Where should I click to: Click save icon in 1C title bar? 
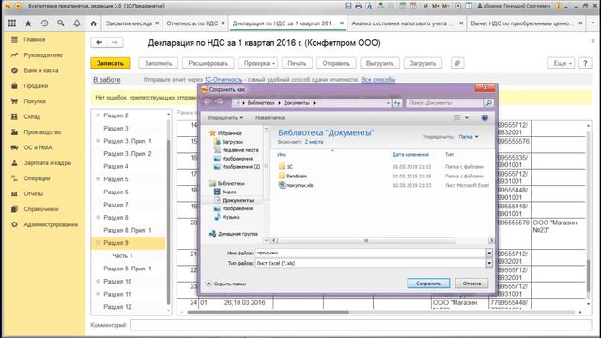pos(348,6)
